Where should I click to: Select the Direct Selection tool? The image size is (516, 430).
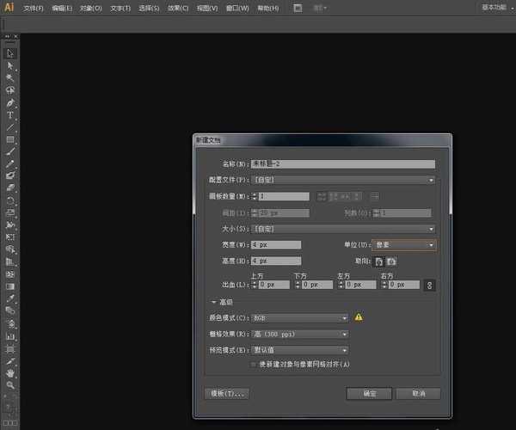pyautogui.click(x=10, y=66)
